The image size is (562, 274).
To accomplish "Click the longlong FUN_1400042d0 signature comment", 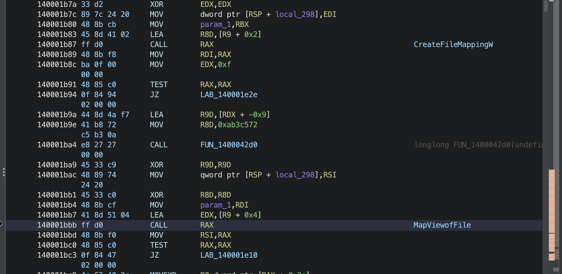I will 478,145.
